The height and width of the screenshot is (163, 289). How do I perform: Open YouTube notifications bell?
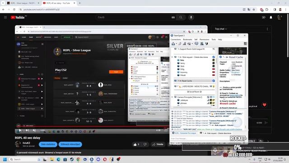pyautogui.click(x=271, y=17)
